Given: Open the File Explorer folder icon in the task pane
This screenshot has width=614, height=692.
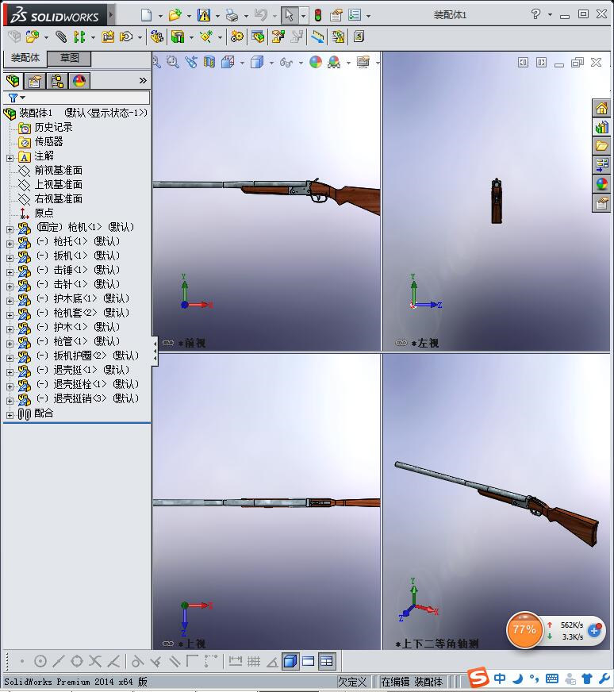Looking at the screenshot, I should 601,146.
